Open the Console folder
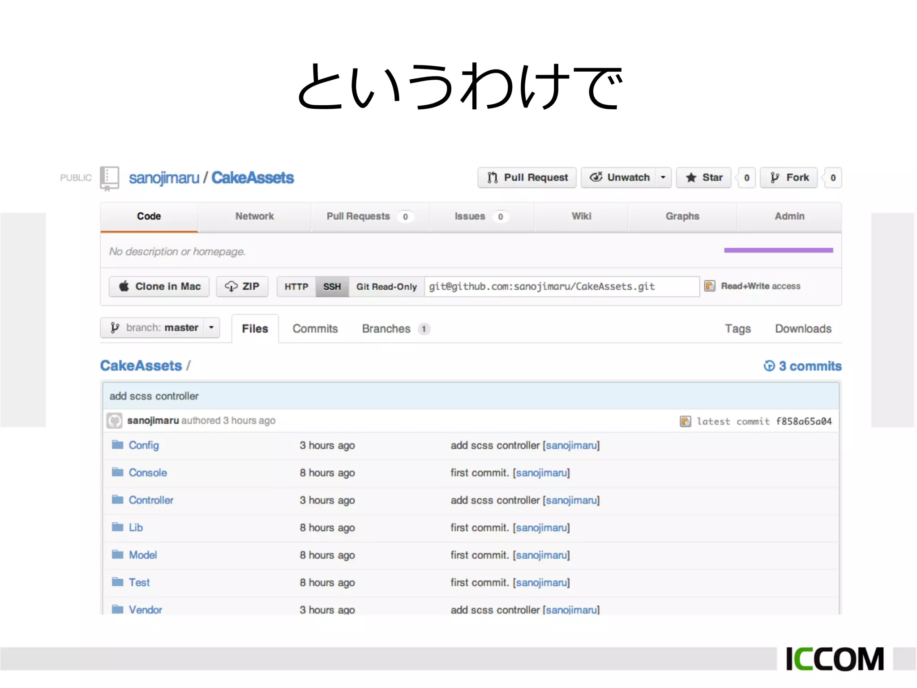917x688 pixels. 148,473
